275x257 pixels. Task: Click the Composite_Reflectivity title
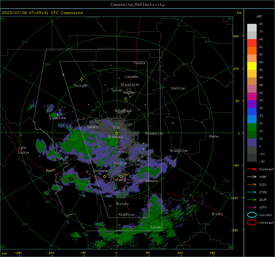(x=137, y=5)
